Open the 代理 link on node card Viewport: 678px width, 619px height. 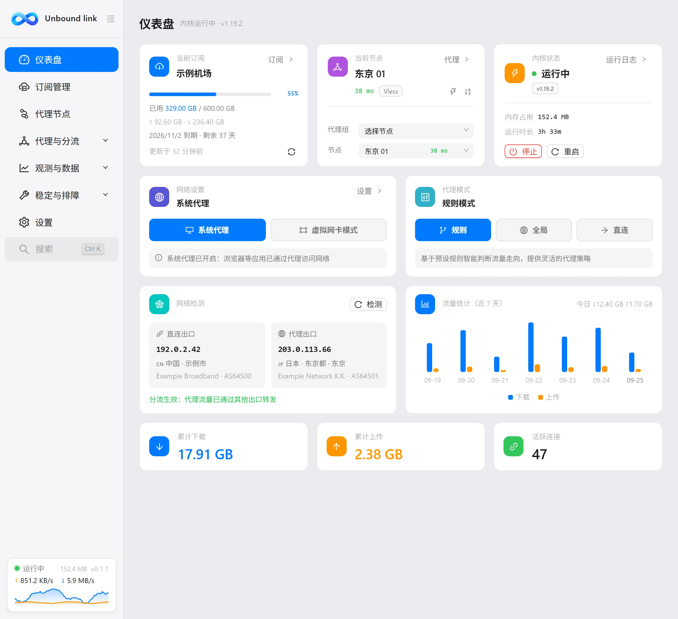(x=456, y=60)
